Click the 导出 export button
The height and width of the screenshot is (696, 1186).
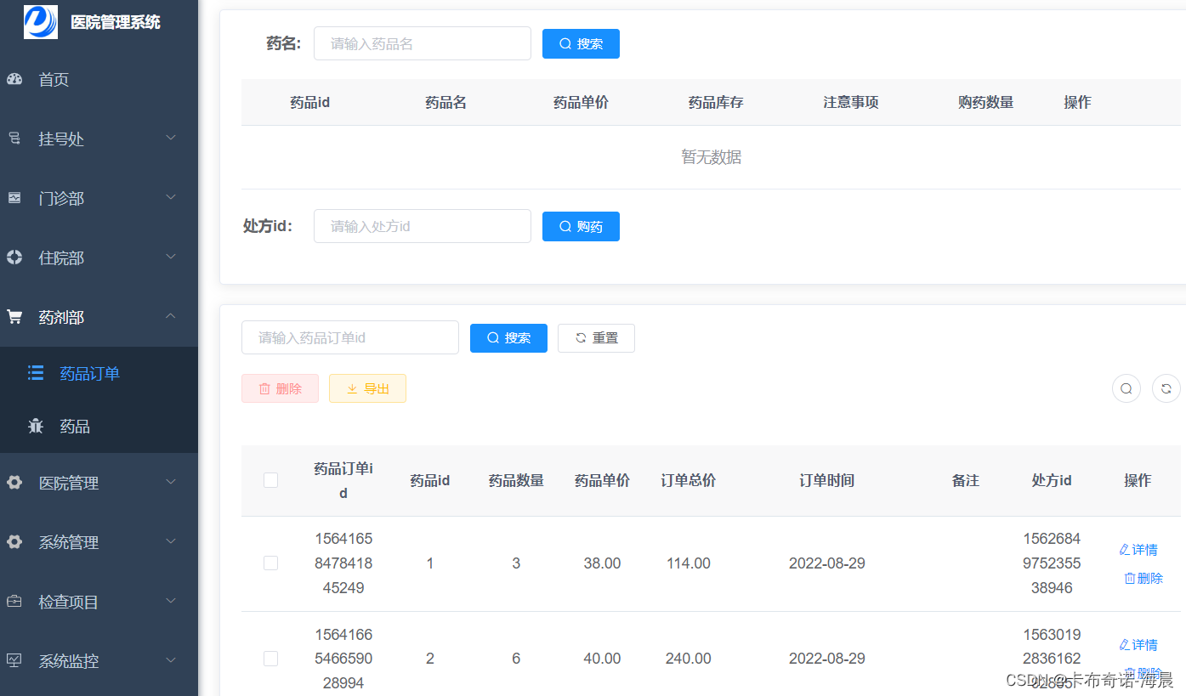[367, 388]
